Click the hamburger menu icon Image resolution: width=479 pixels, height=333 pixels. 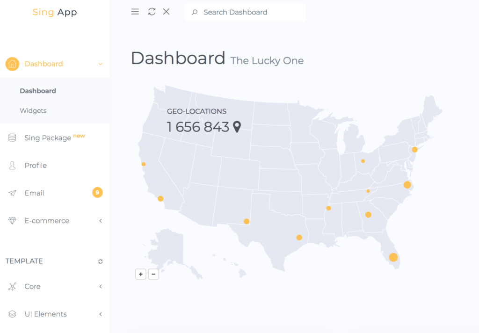click(135, 12)
